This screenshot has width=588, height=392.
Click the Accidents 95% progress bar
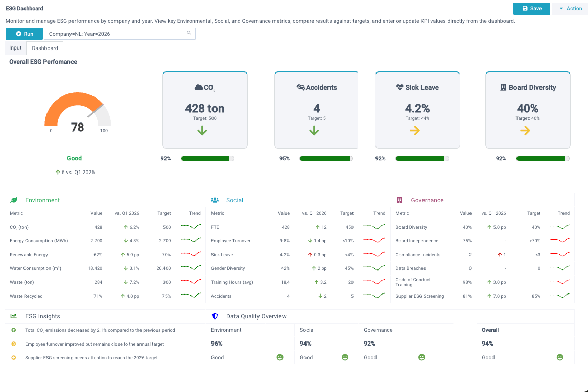coord(326,159)
